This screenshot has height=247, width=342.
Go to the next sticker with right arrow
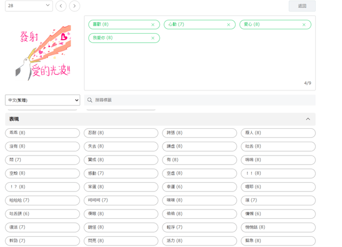pyautogui.click(x=75, y=6)
